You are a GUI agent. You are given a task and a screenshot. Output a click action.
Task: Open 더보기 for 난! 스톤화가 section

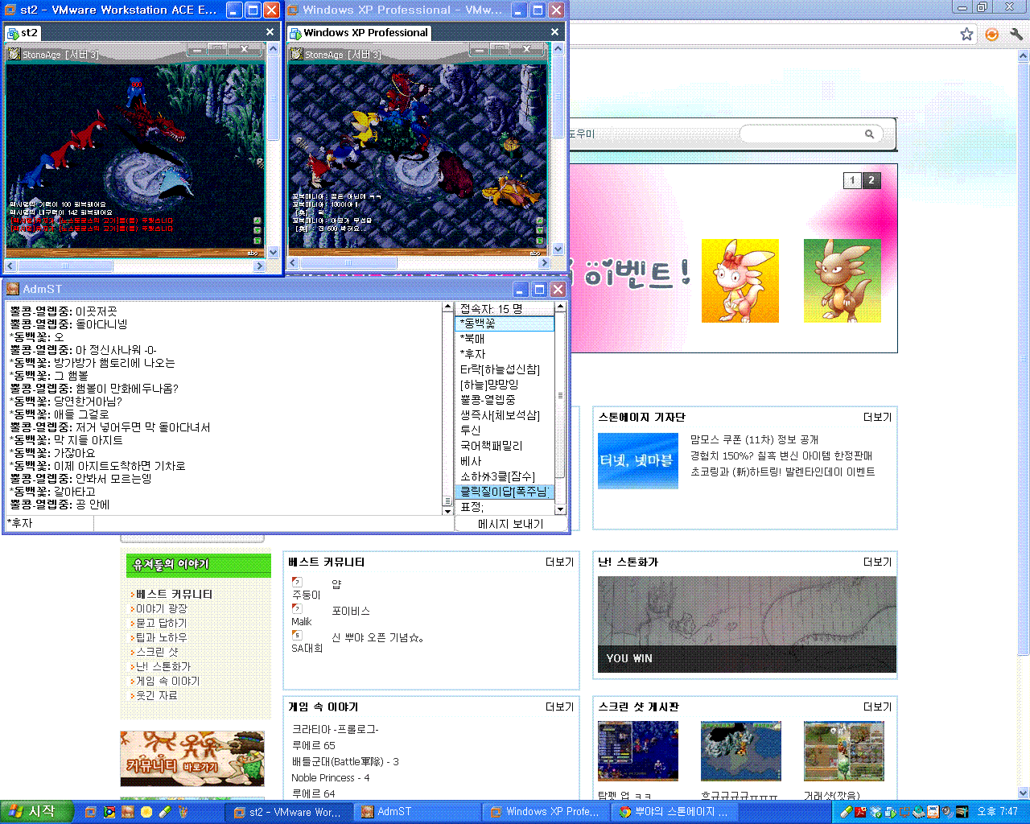877,562
